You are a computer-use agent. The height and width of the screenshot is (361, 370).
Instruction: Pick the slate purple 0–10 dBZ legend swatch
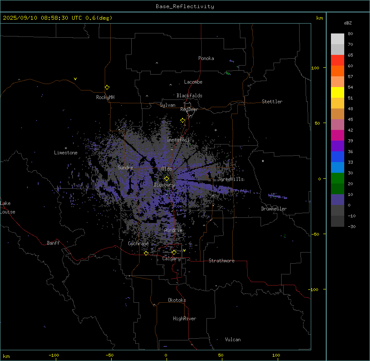coord(337,200)
